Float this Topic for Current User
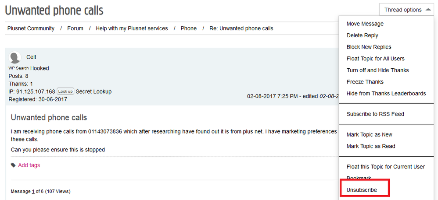438x200 pixels. tap(385, 167)
